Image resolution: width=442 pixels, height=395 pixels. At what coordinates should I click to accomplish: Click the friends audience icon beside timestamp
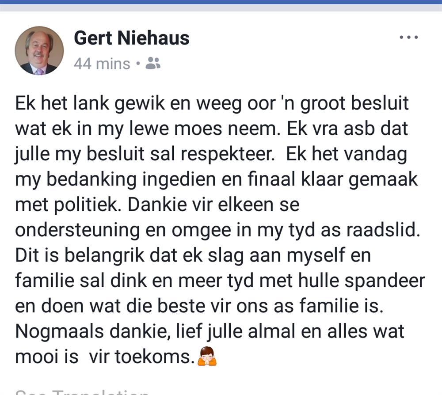click(153, 63)
